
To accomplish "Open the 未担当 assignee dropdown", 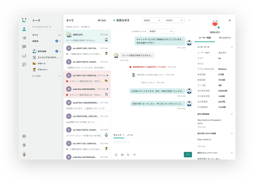I will (x=152, y=21).
